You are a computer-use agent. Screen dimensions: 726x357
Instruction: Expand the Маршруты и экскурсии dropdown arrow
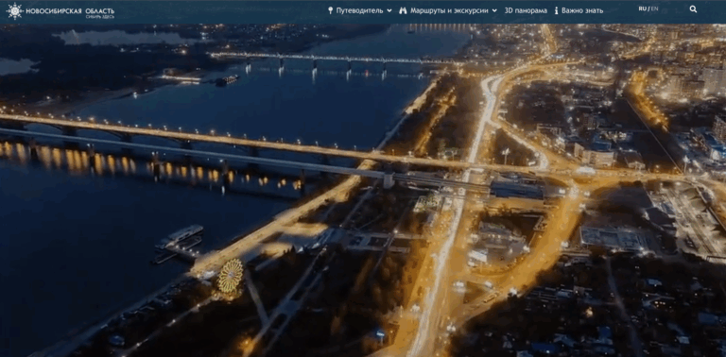(494, 10)
